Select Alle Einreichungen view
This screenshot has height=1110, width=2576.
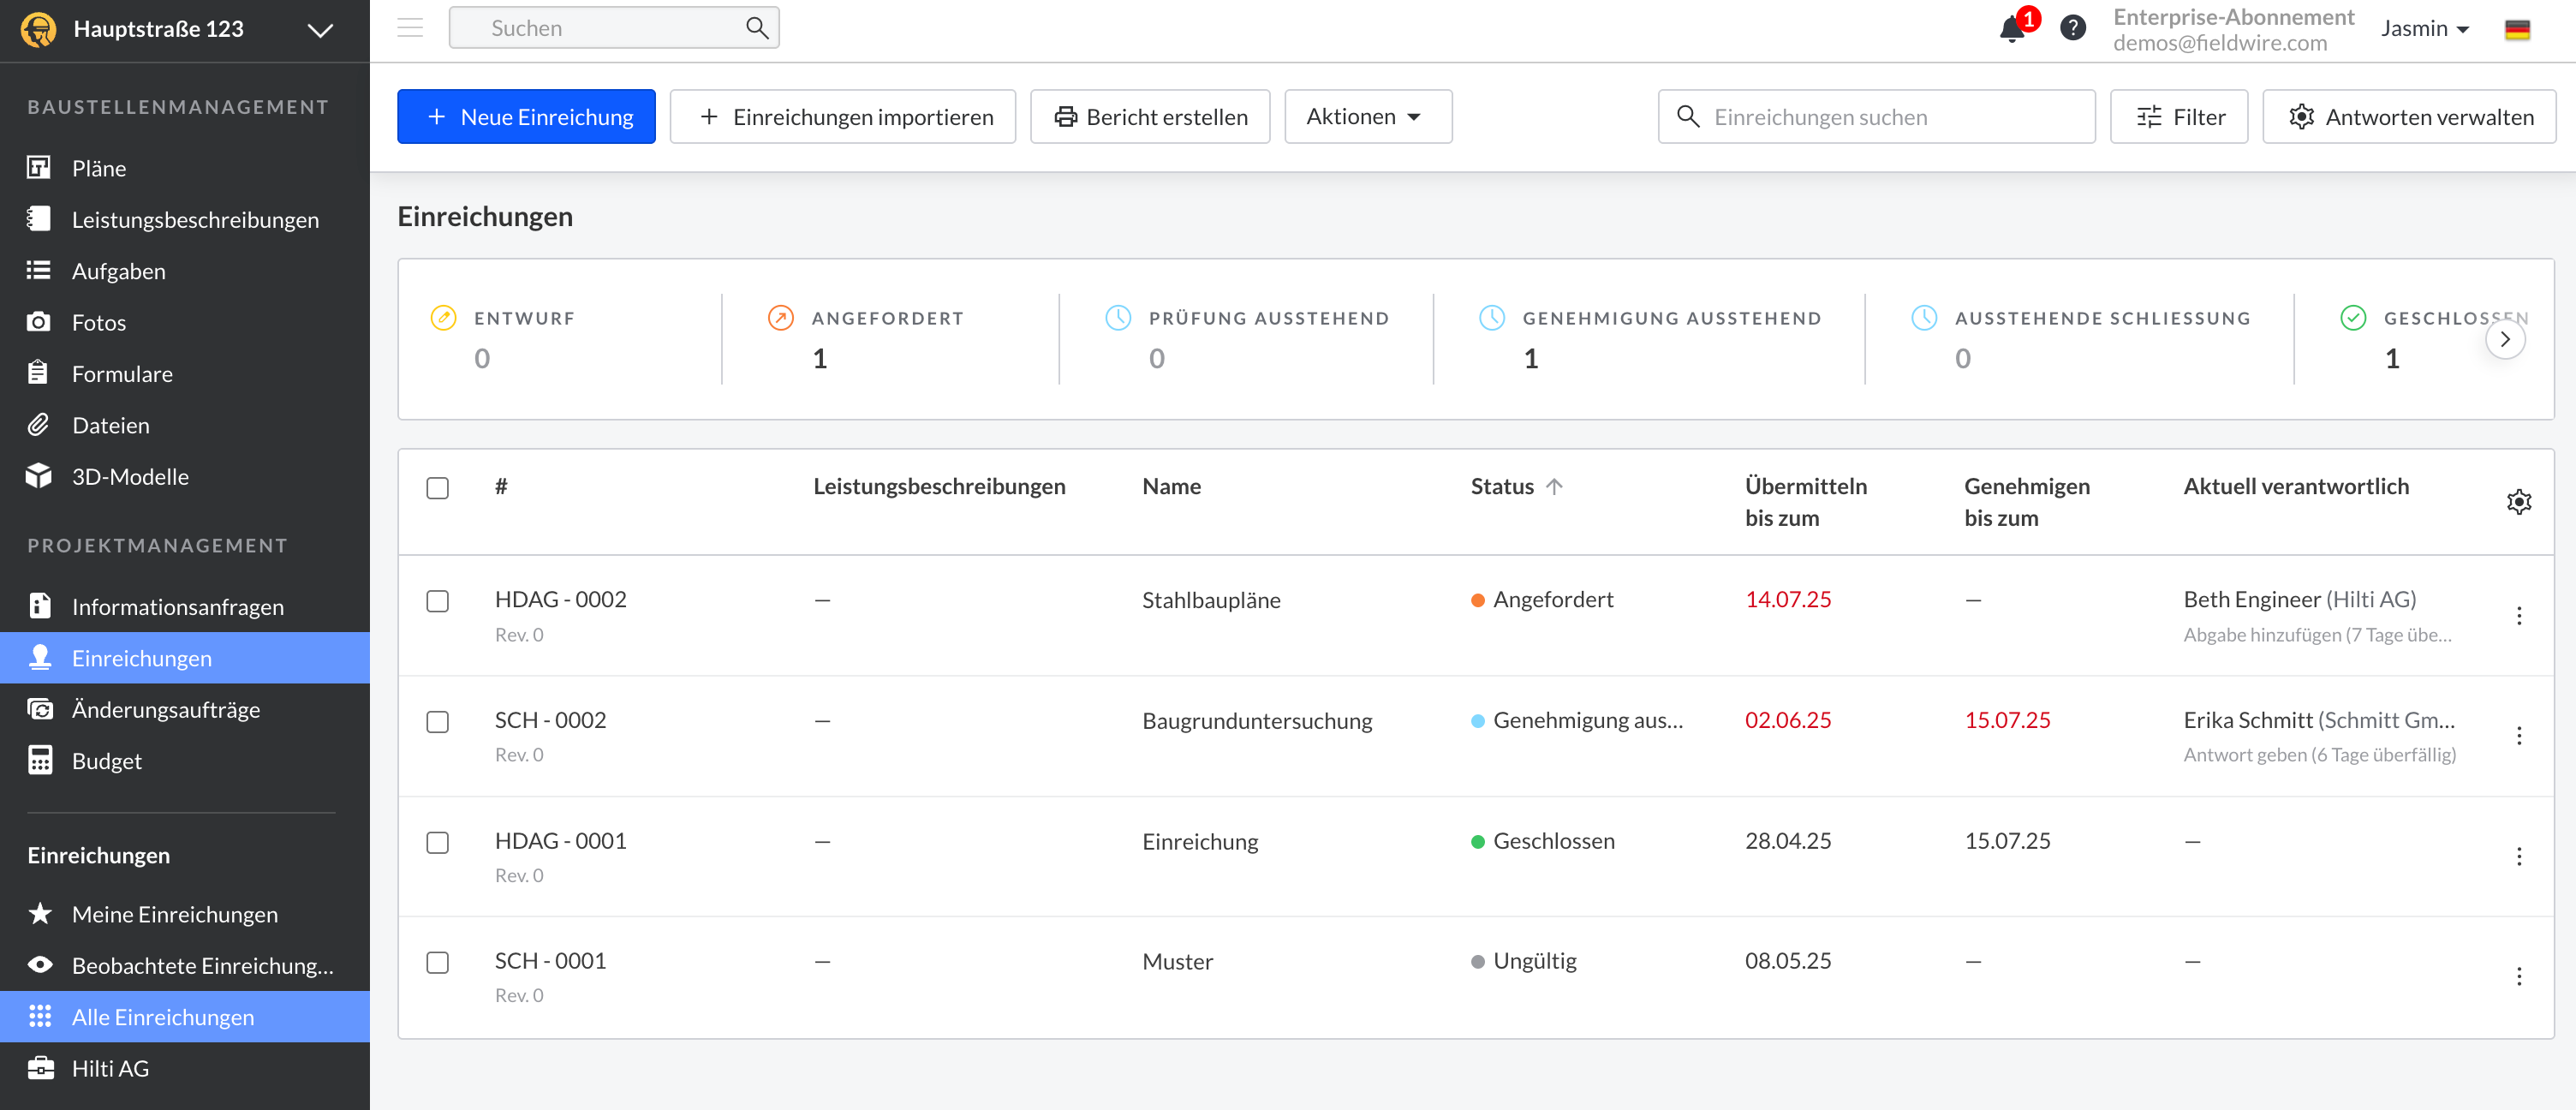point(185,1017)
